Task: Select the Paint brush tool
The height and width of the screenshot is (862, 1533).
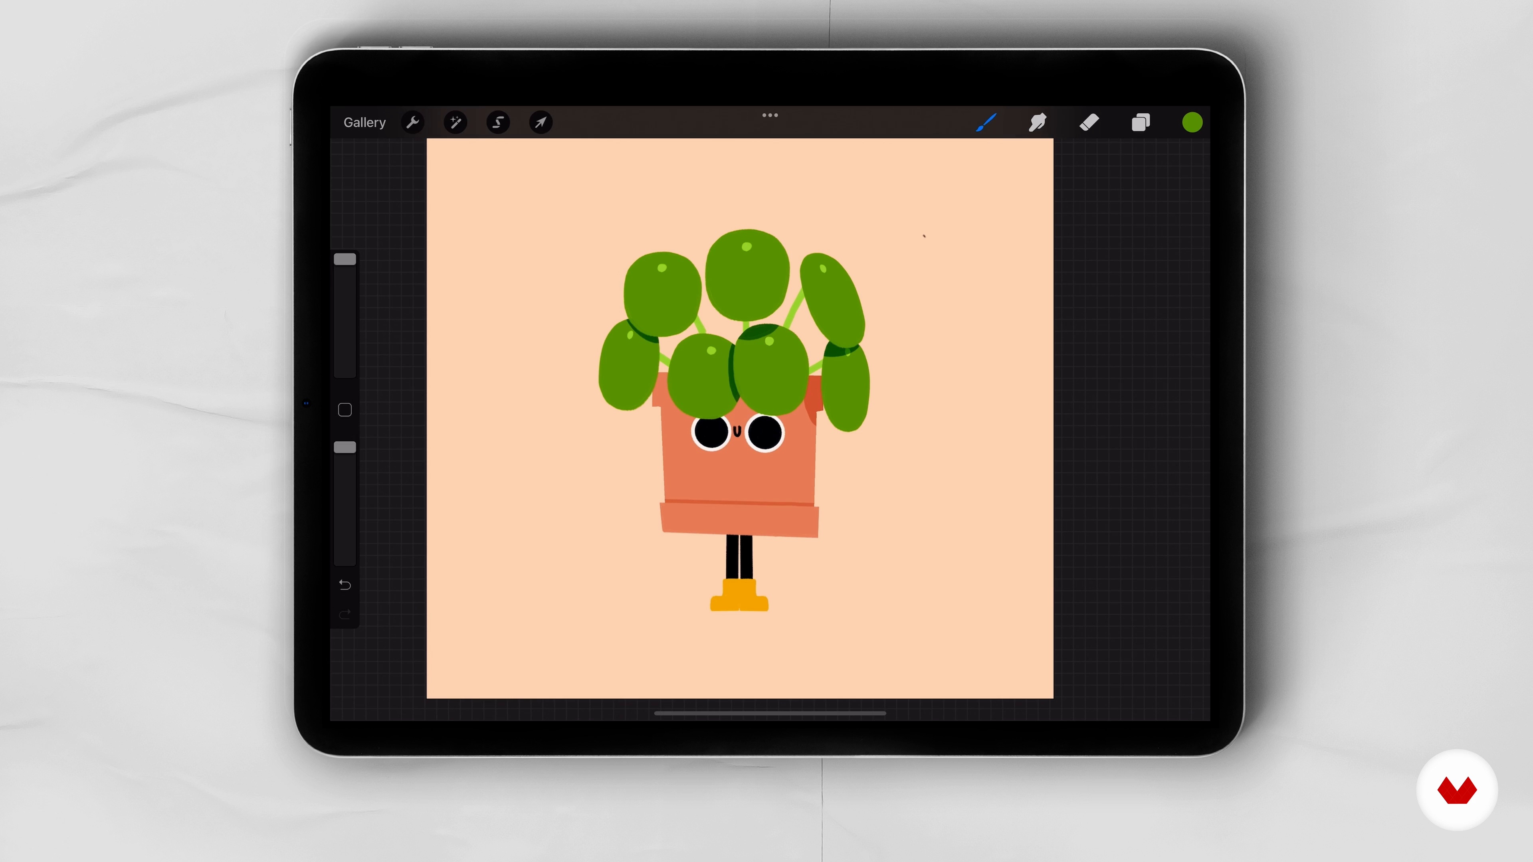Action: tap(986, 123)
